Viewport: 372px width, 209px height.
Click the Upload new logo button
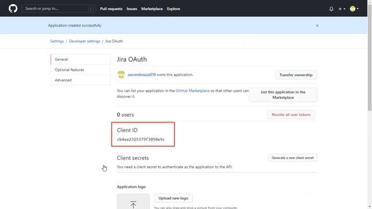click(x=173, y=198)
